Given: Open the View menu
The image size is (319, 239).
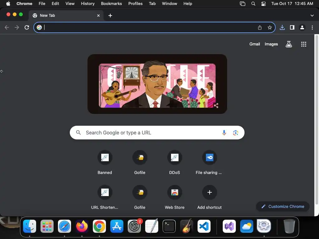Looking at the screenshot, I should pyautogui.click(x=70, y=4).
